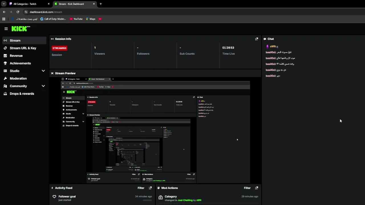Pop out the Activity Feed panel

click(150, 188)
